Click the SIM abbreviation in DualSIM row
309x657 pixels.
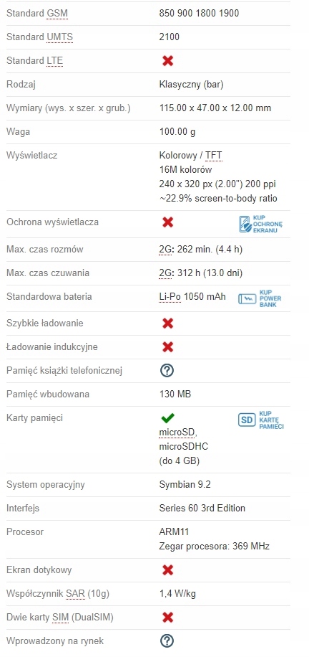[60, 618]
